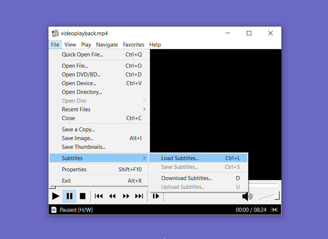Choose Open Directory...
This screenshot has height=239, width=328.
99,92
